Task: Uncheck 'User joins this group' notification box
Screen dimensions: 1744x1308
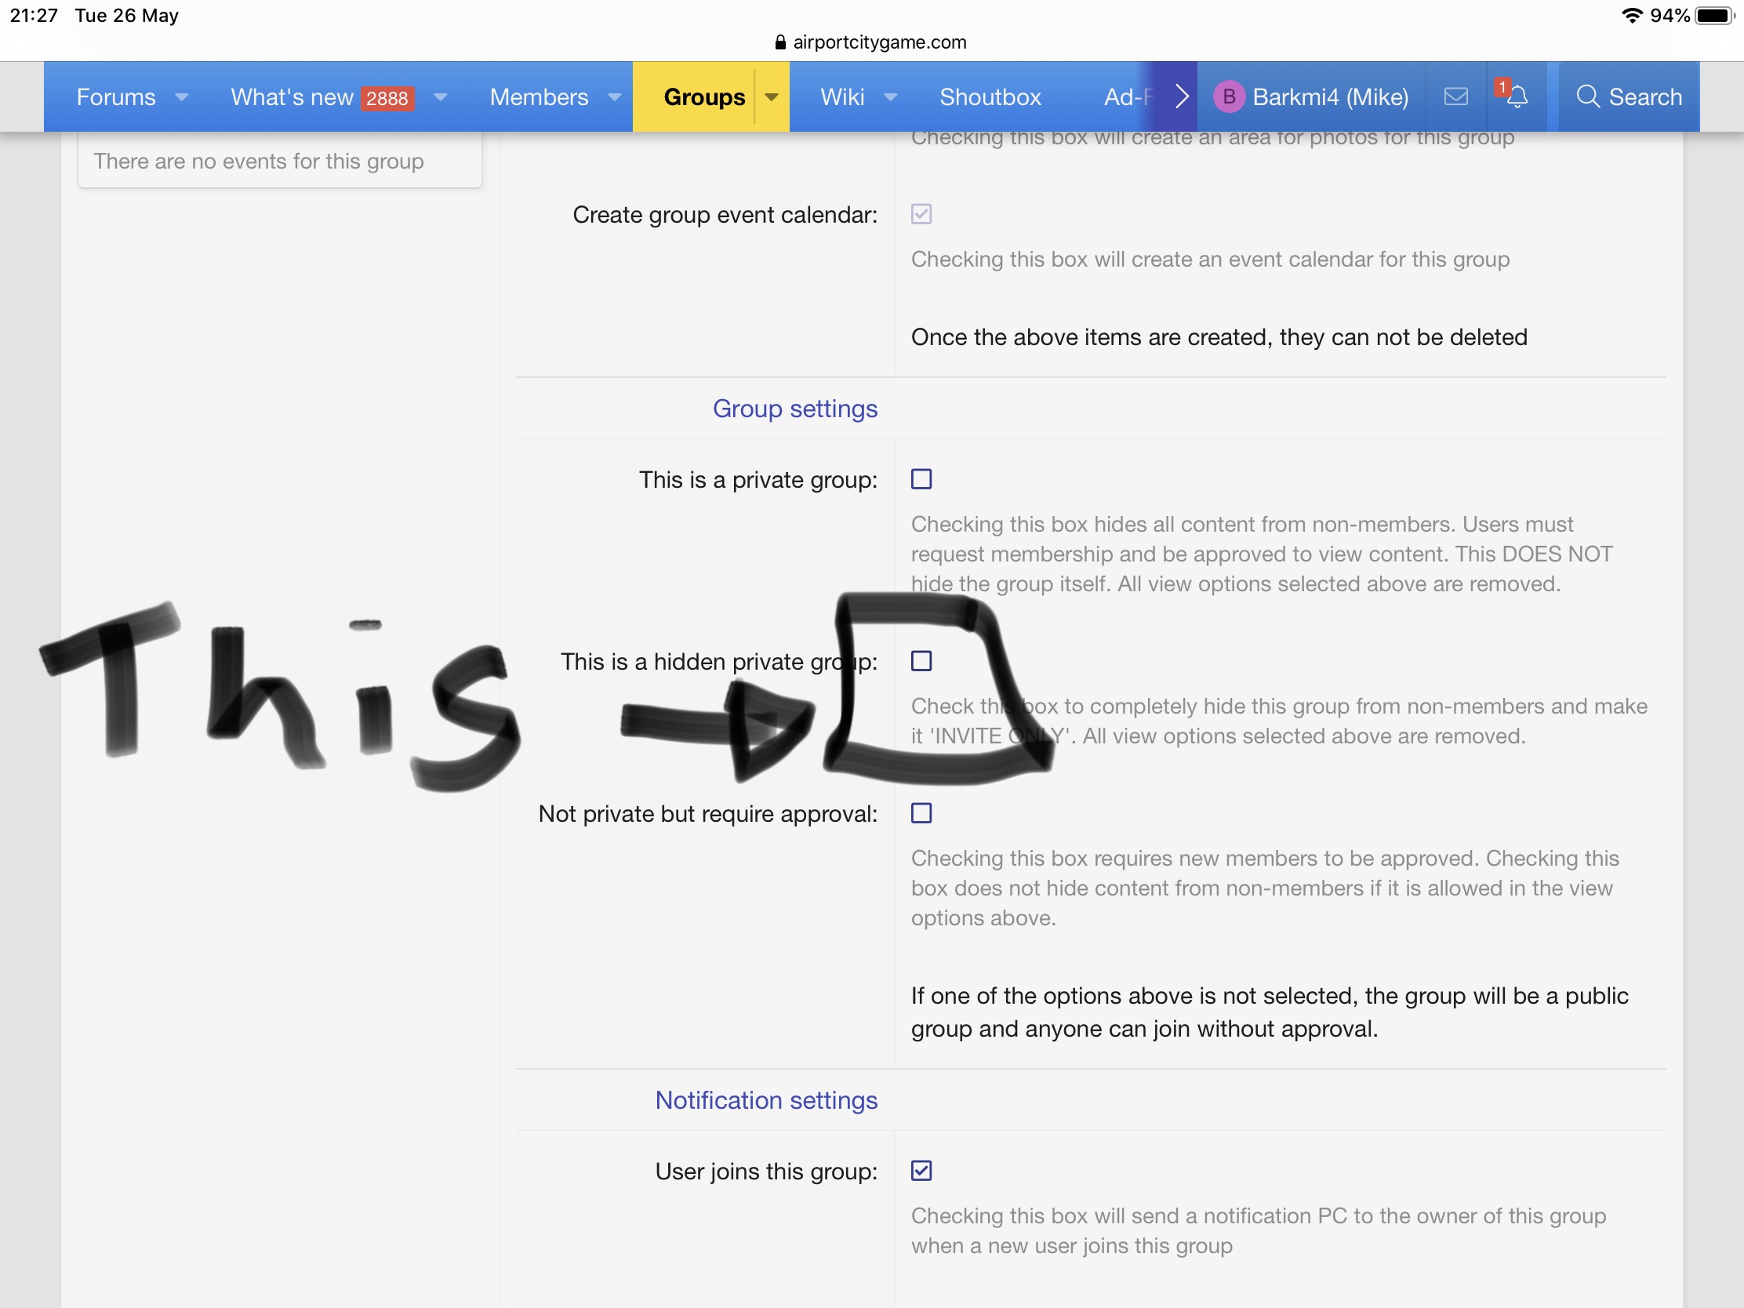Action: (921, 1171)
